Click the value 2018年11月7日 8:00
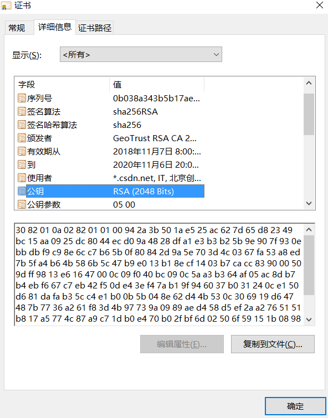 (x=157, y=152)
